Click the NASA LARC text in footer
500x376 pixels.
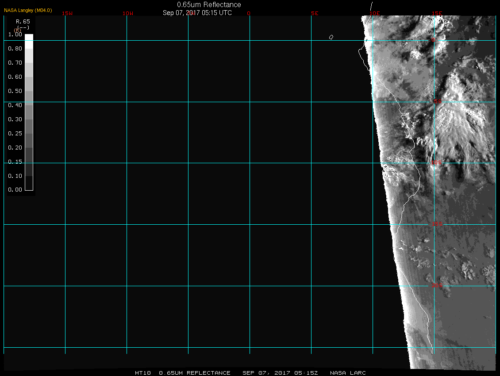[x=348, y=373]
